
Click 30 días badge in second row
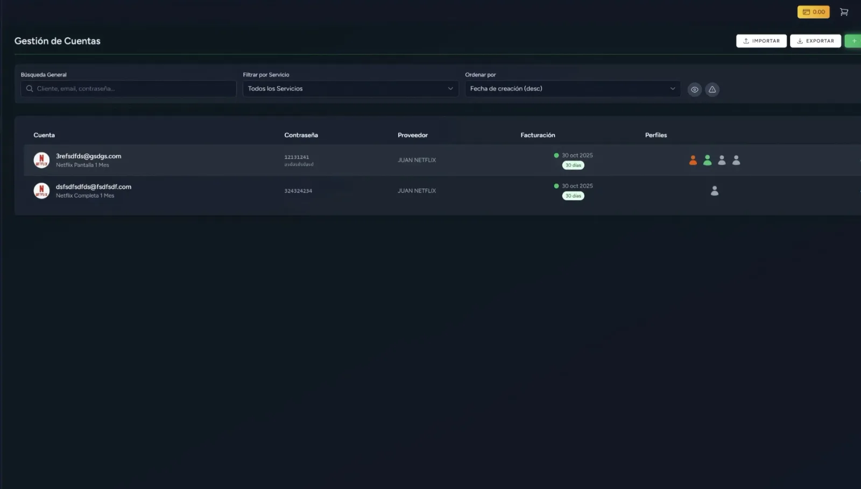pyautogui.click(x=573, y=196)
